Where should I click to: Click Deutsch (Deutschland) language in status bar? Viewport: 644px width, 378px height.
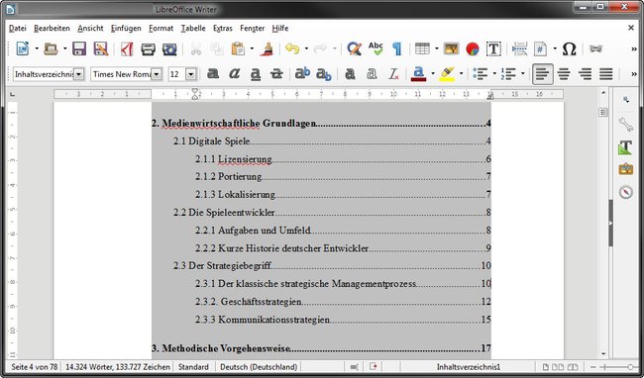tap(259, 366)
